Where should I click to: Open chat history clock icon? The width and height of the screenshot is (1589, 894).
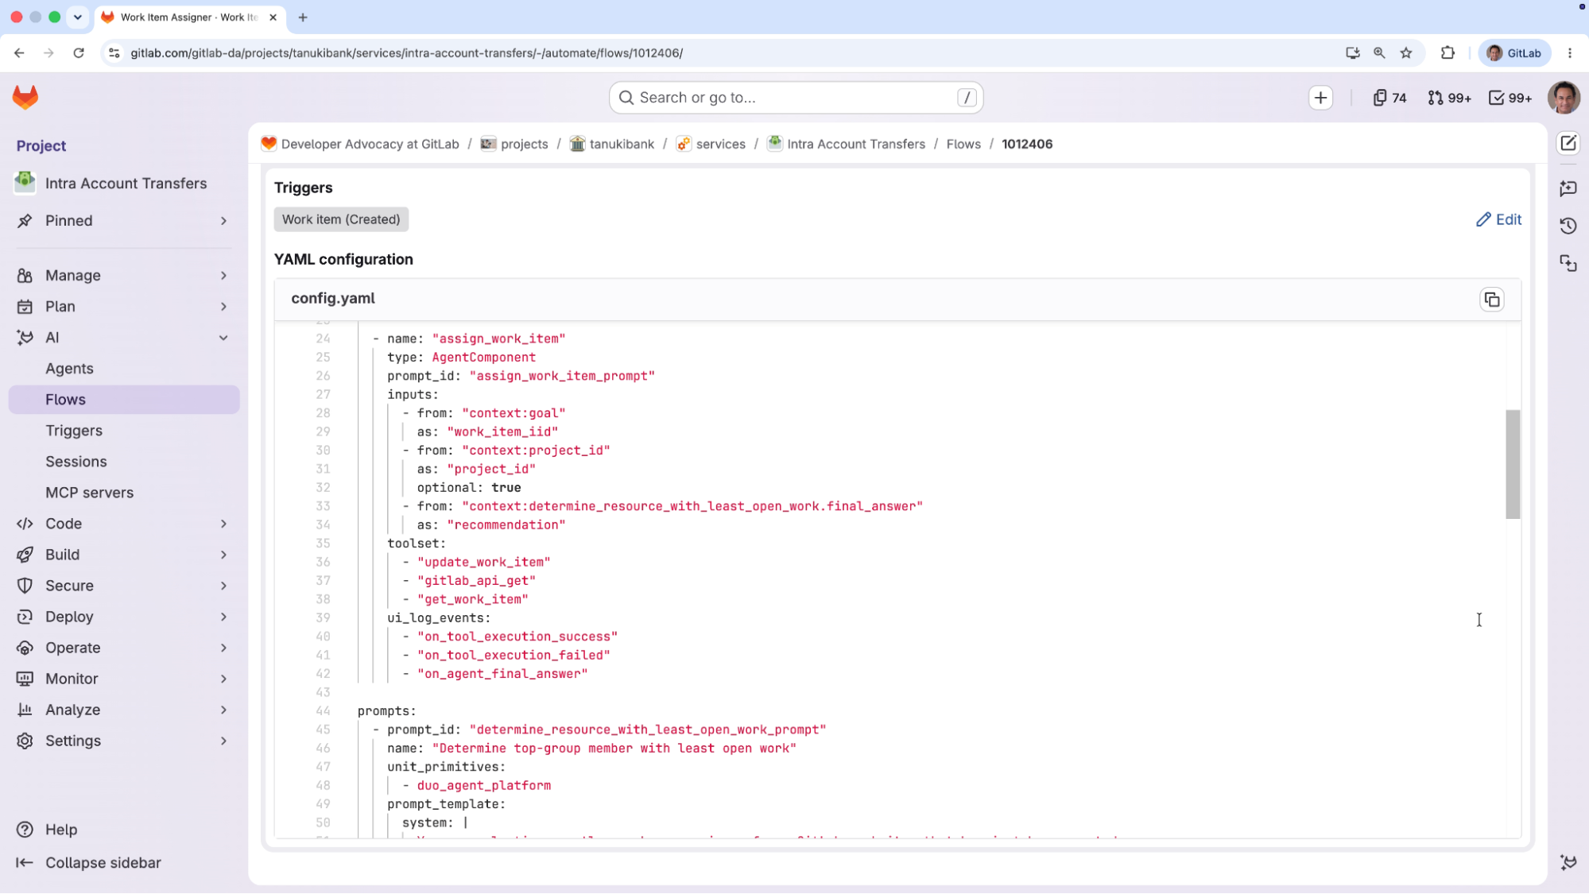coord(1568,226)
